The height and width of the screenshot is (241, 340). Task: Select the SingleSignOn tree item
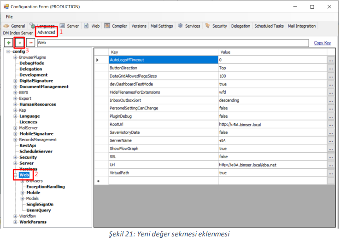40,204
